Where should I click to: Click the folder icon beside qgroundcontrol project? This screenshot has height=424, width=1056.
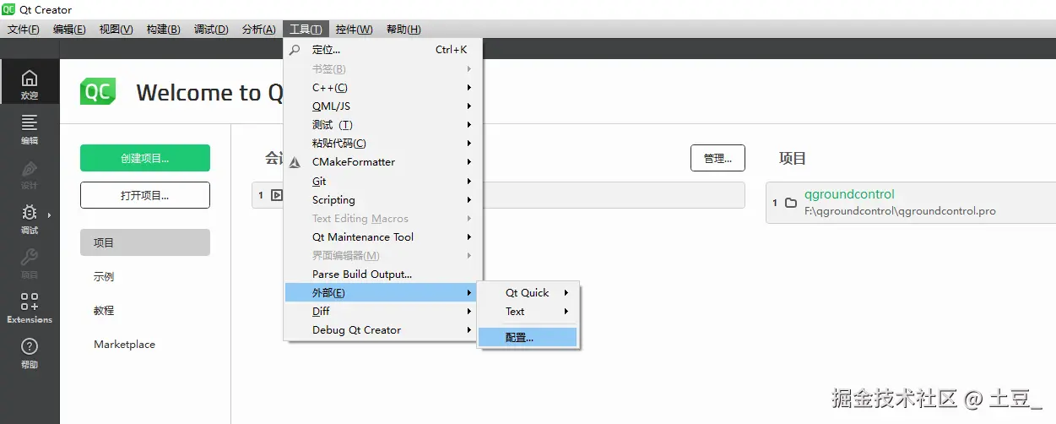(791, 203)
